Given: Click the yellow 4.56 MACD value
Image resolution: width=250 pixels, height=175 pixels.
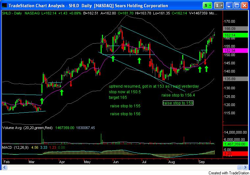Looking at the screenshot, I should [x=35, y=147].
